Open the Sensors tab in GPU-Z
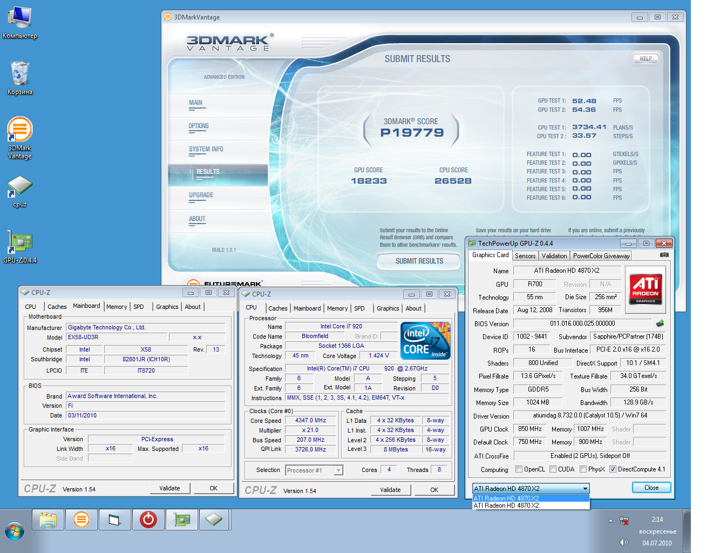Viewport: 720px width, 553px height. (x=525, y=256)
